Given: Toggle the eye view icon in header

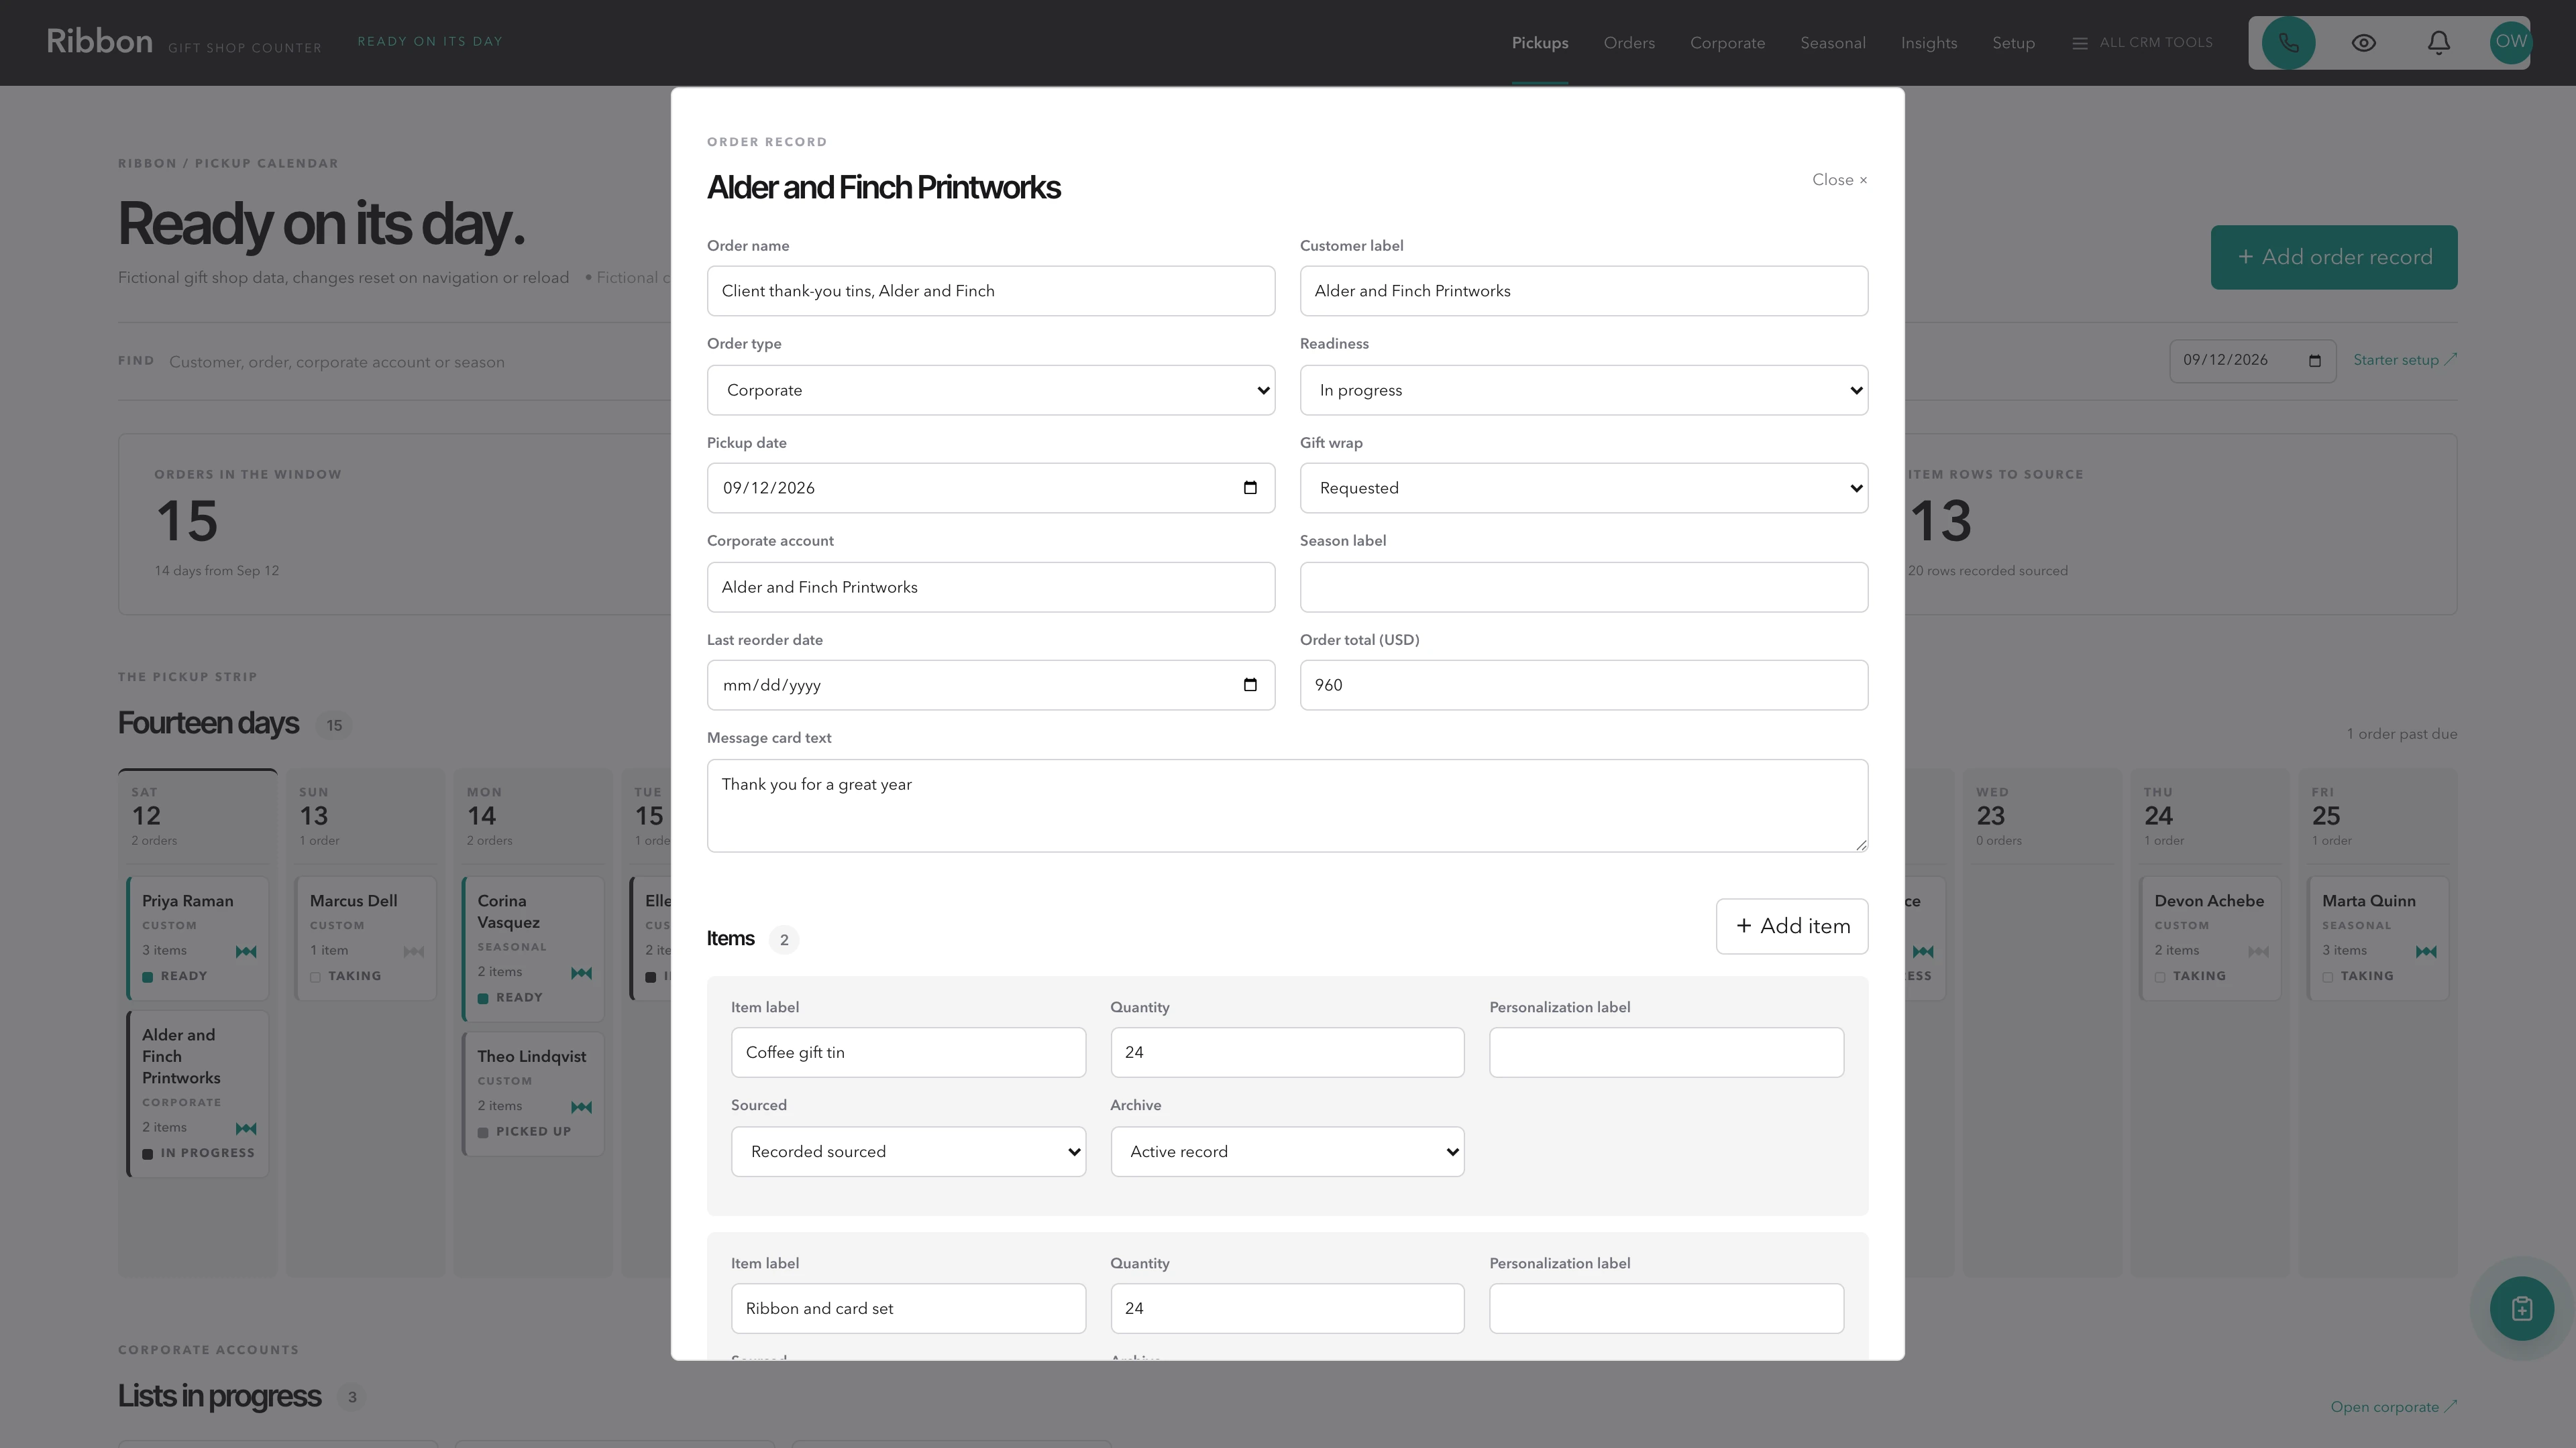Looking at the screenshot, I should tap(2363, 43).
